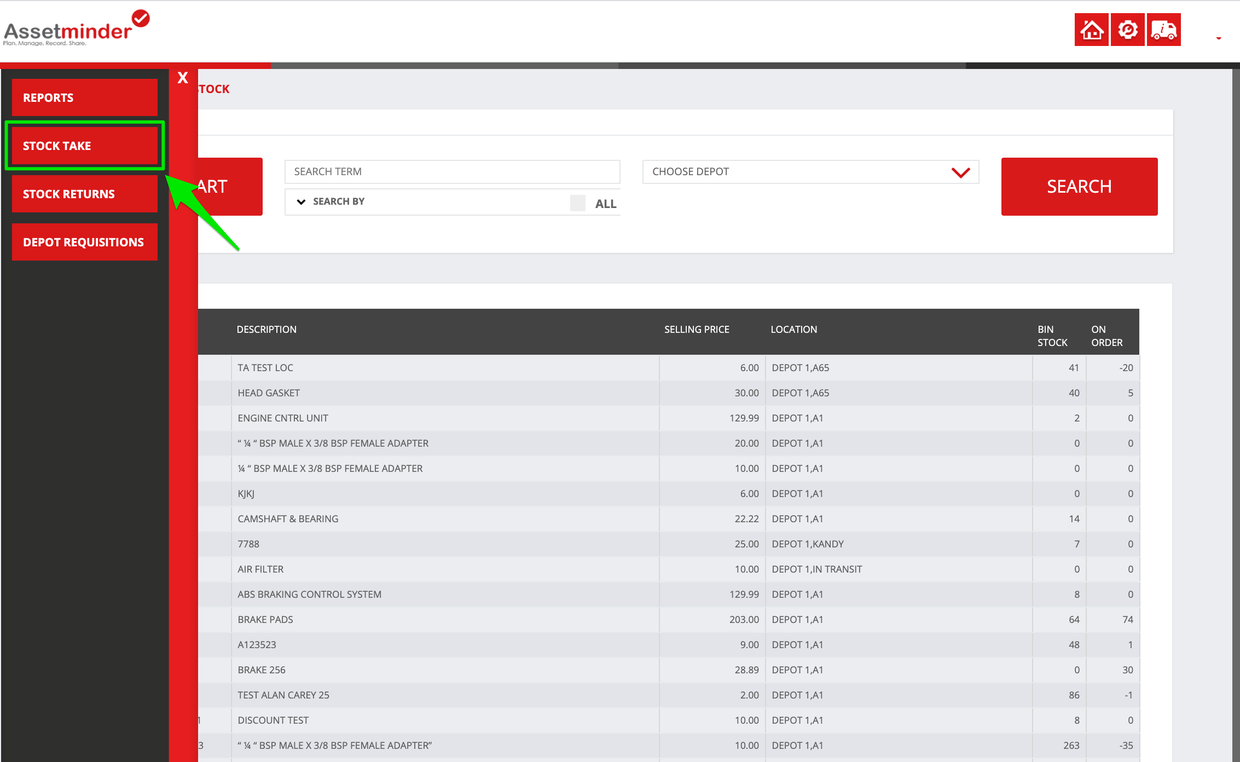Viewport: 1240px width, 762px height.
Task: Select Stock Take from side menu
Action: pyautogui.click(x=85, y=146)
